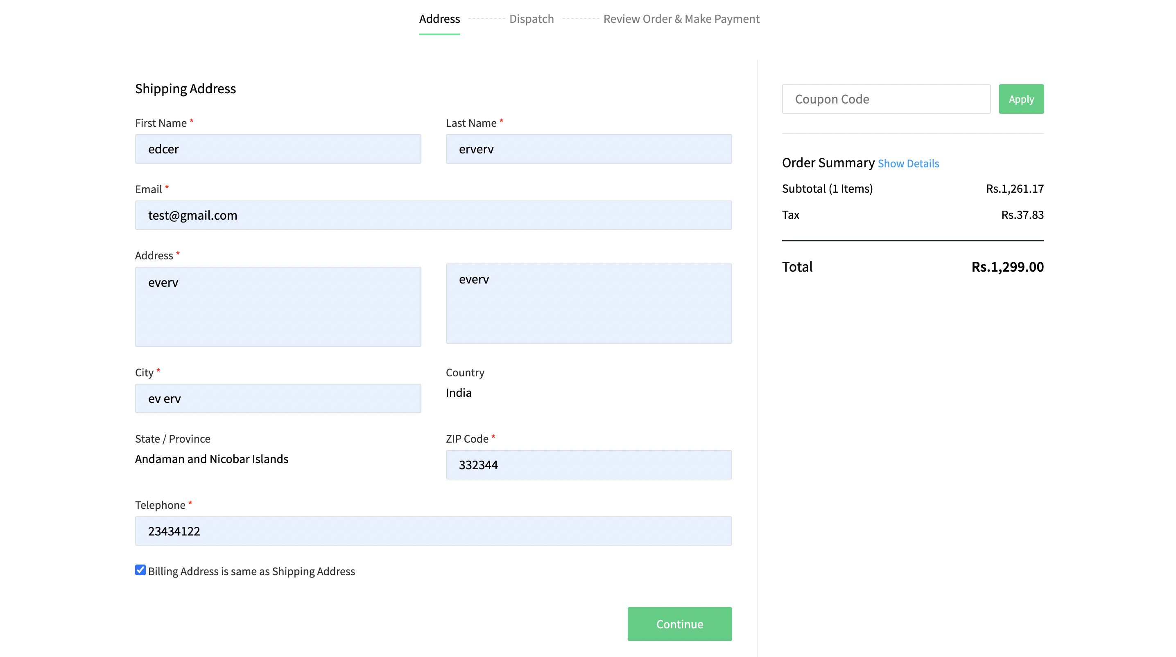Go to Review Order & Make Payment step
Screen dimensions: 1176x657
tap(681, 19)
